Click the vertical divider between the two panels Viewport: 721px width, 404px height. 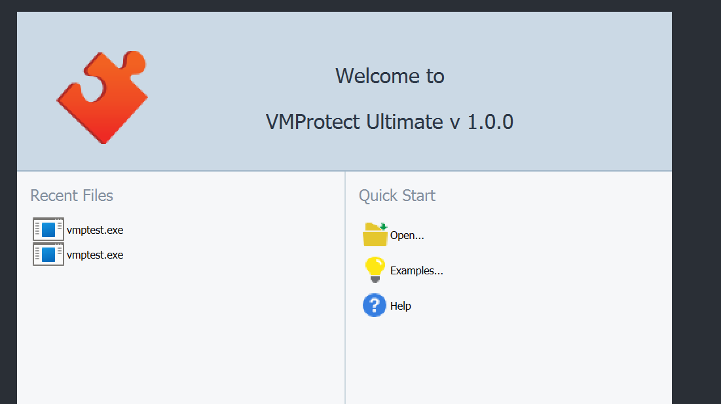(x=345, y=287)
